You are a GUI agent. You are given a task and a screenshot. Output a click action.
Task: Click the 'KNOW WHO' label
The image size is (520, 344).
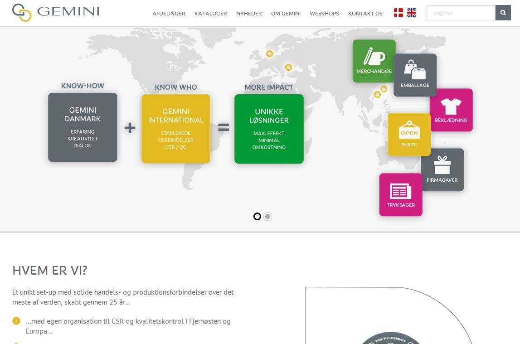click(176, 87)
